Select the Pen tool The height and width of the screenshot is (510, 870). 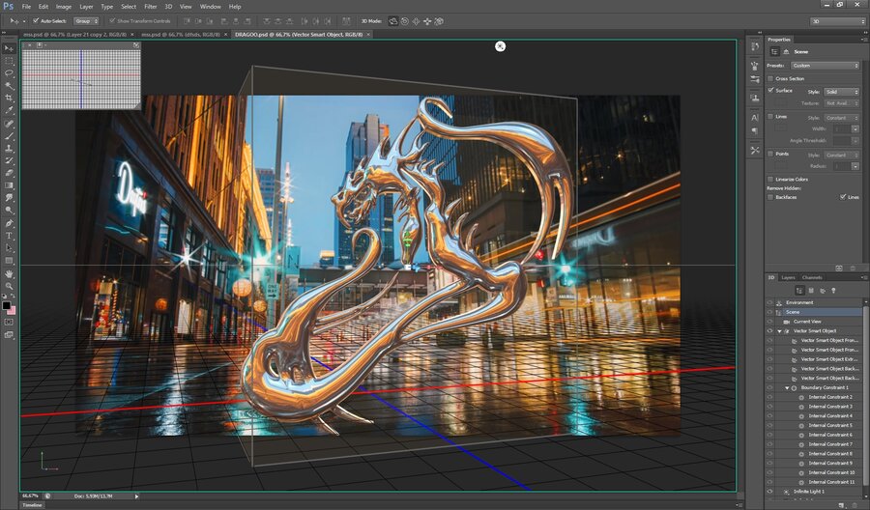9,223
